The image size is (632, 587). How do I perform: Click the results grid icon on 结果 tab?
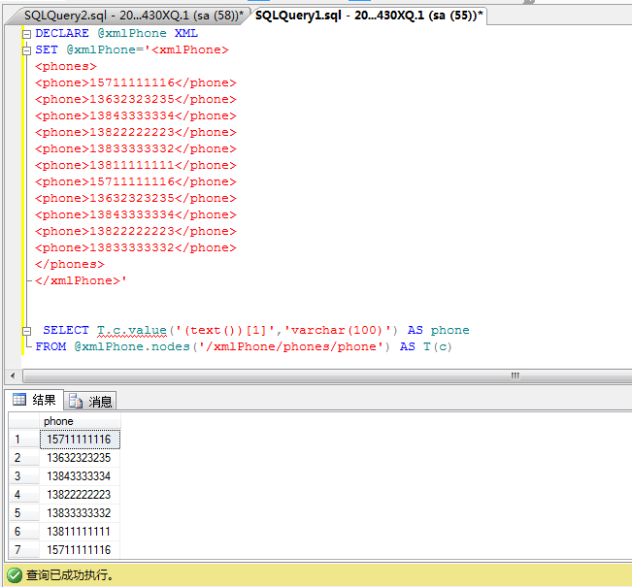coord(19,400)
